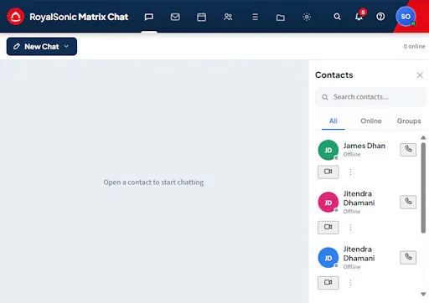The width and height of the screenshot is (429, 303).
Task: Open the list menu icon in navbar
Action: coord(255,17)
